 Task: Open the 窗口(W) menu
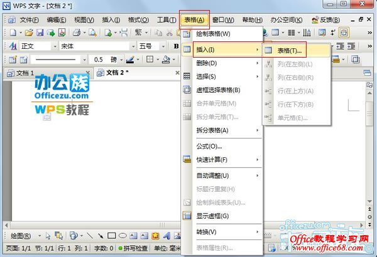click(x=223, y=20)
